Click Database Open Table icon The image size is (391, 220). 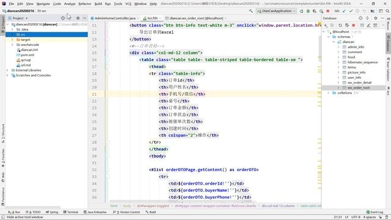[x=362, y=25]
